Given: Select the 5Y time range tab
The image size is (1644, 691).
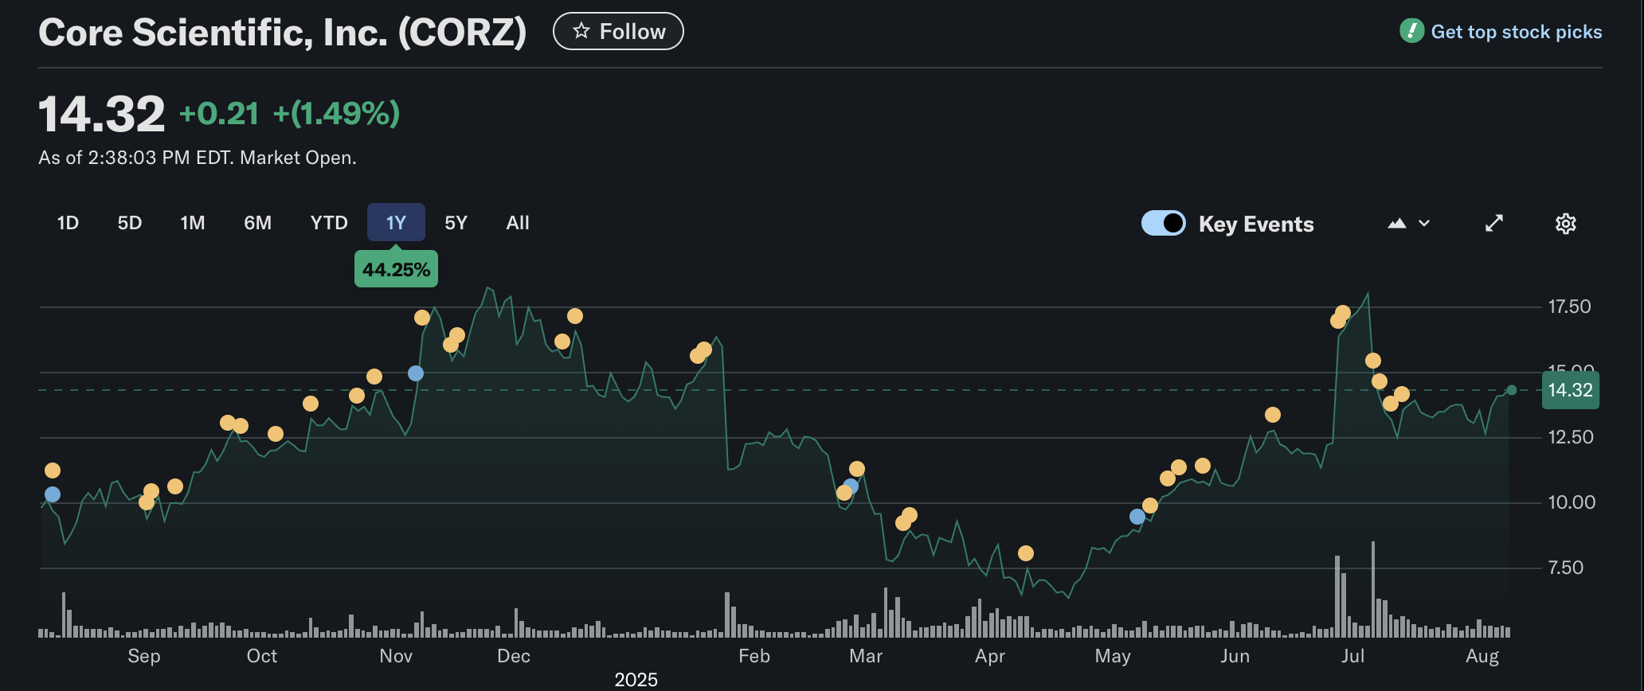Looking at the screenshot, I should click(456, 223).
